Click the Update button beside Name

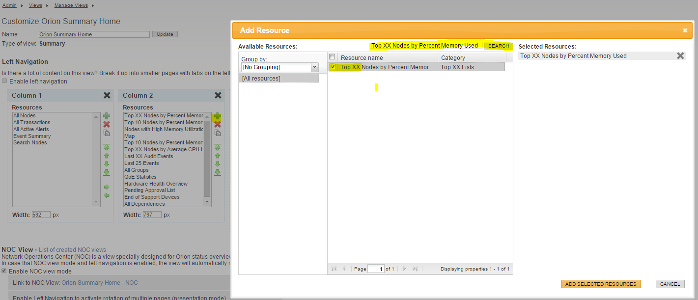coord(165,34)
